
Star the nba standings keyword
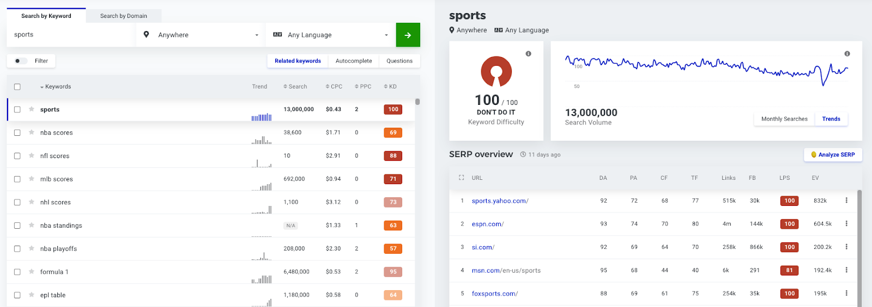[32, 225]
